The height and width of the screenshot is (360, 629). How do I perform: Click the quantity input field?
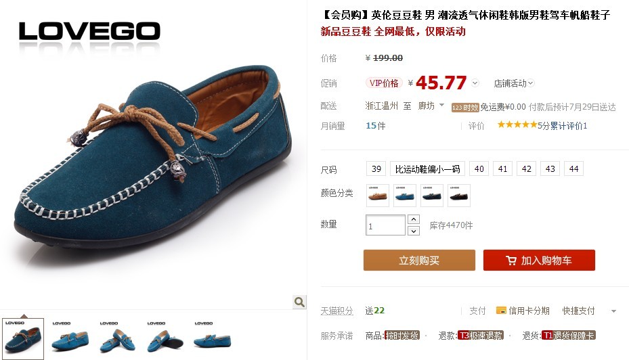click(x=385, y=225)
